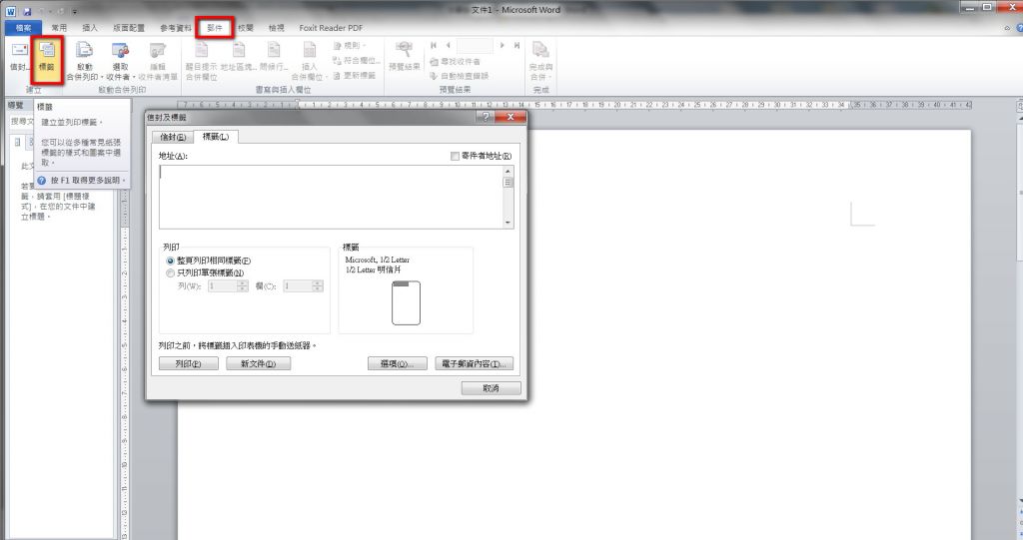
Task: Enable the 寄件者地址 checkbox
Action: tap(456, 156)
